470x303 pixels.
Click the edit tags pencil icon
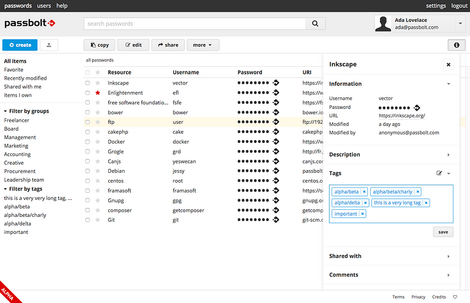[x=439, y=173]
